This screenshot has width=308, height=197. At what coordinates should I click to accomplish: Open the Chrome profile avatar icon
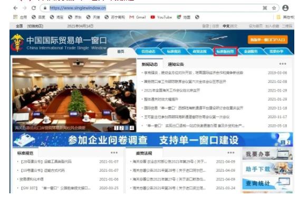coord(285,8)
